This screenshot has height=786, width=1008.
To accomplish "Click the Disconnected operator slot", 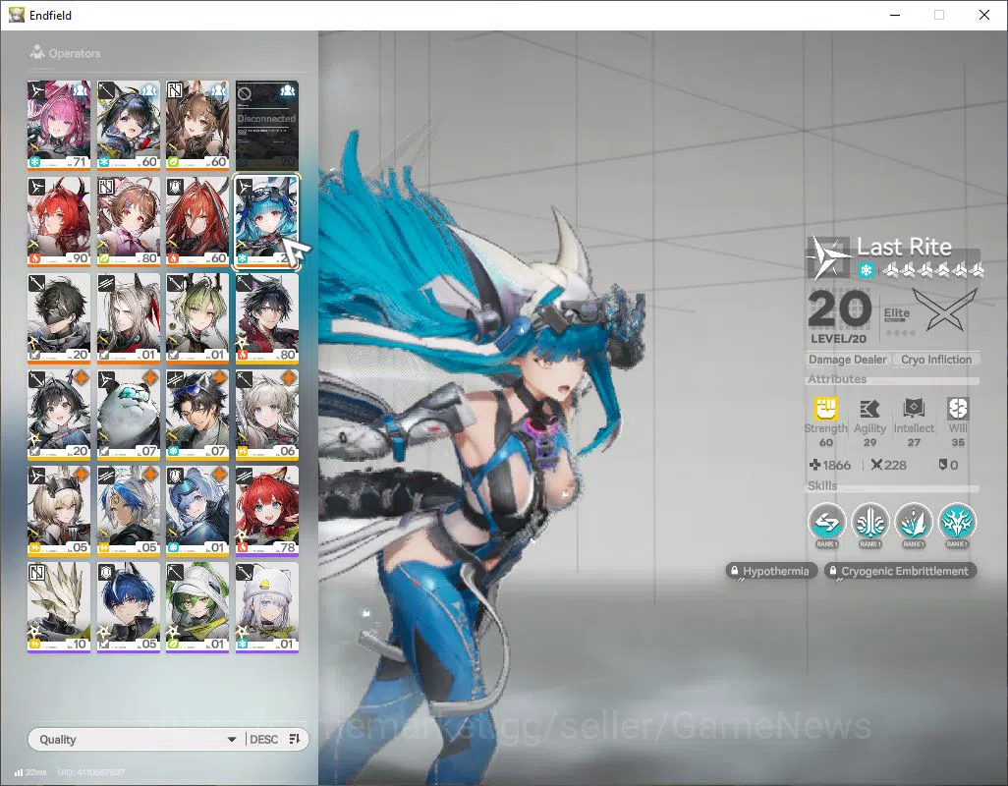I will click(x=267, y=125).
